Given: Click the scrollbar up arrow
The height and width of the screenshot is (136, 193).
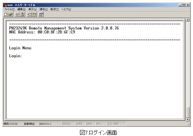Looking at the screenshot, I should pyautogui.click(x=188, y=20).
